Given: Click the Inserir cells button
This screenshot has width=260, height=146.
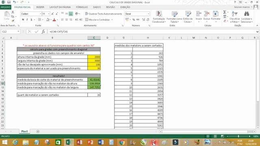Looking at the screenshot, I should [x=199, y=17].
